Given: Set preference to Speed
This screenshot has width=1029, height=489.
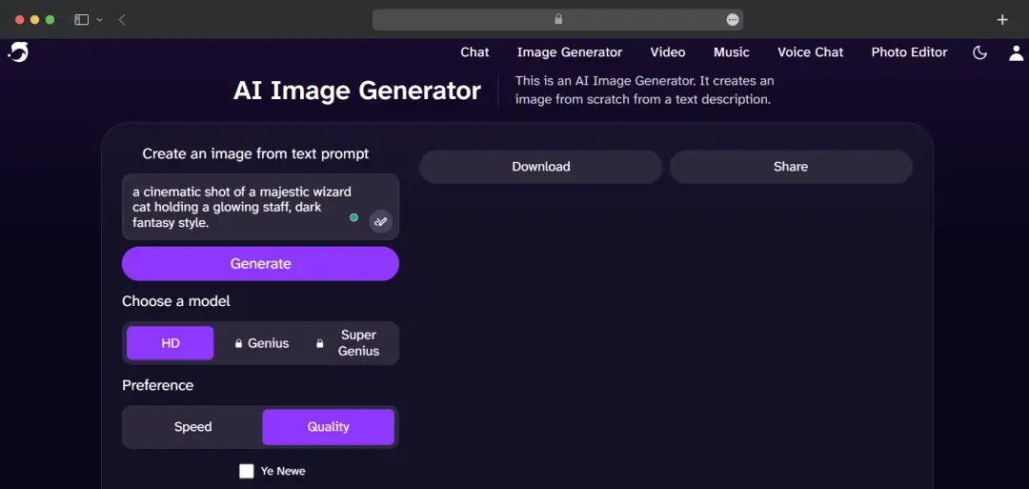Looking at the screenshot, I should [x=192, y=427].
